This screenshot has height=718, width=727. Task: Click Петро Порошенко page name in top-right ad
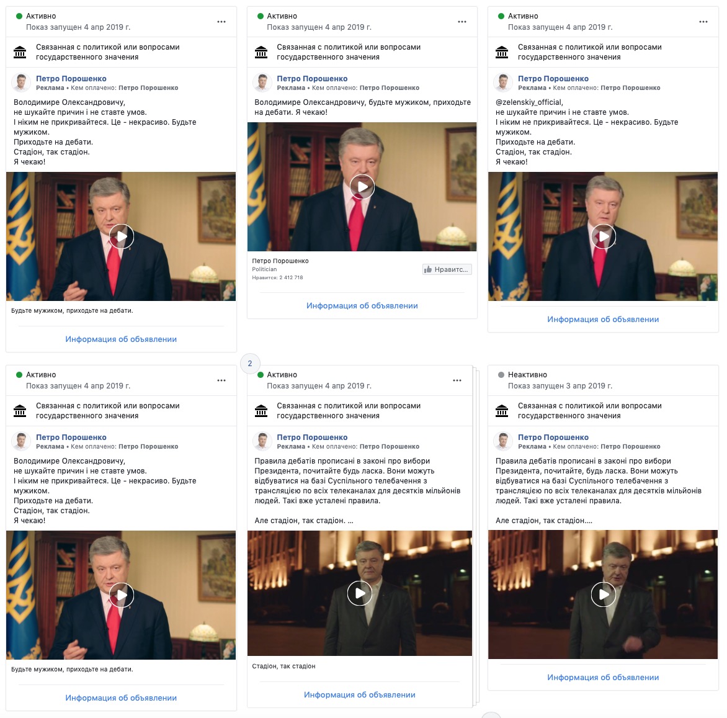click(553, 78)
